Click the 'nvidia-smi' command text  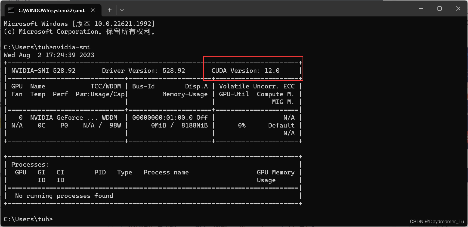click(72, 47)
